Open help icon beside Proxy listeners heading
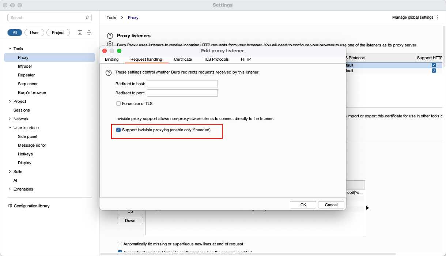The image size is (446, 256). pyautogui.click(x=110, y=36)
